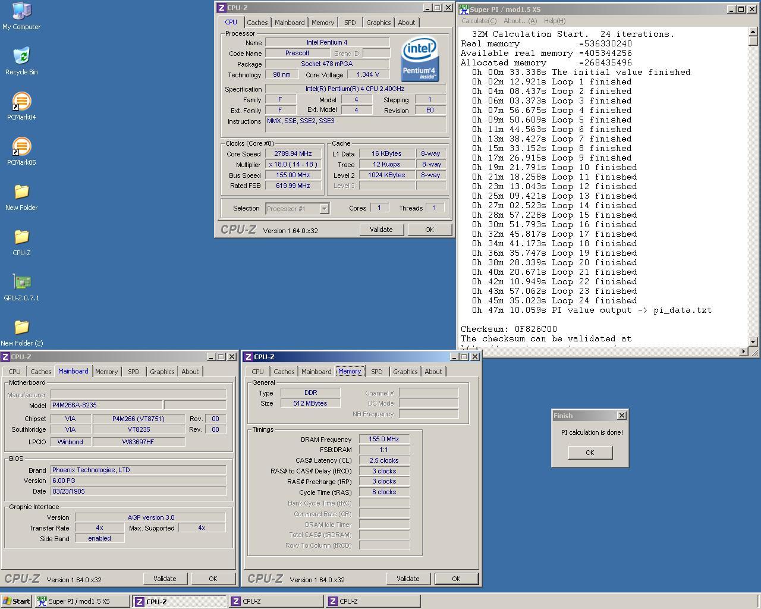Open Graphics tab in Mainboard CPU-Z window
This screenshot has height=609, width=761.
pos(162,372)
